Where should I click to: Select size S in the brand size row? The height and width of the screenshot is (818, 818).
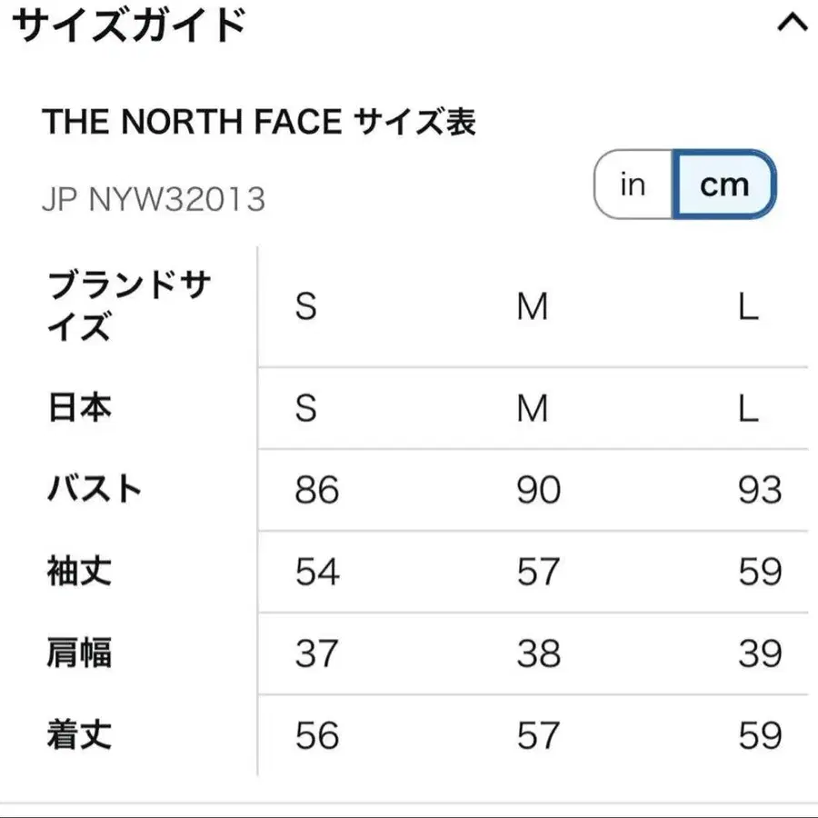[304, 307]
